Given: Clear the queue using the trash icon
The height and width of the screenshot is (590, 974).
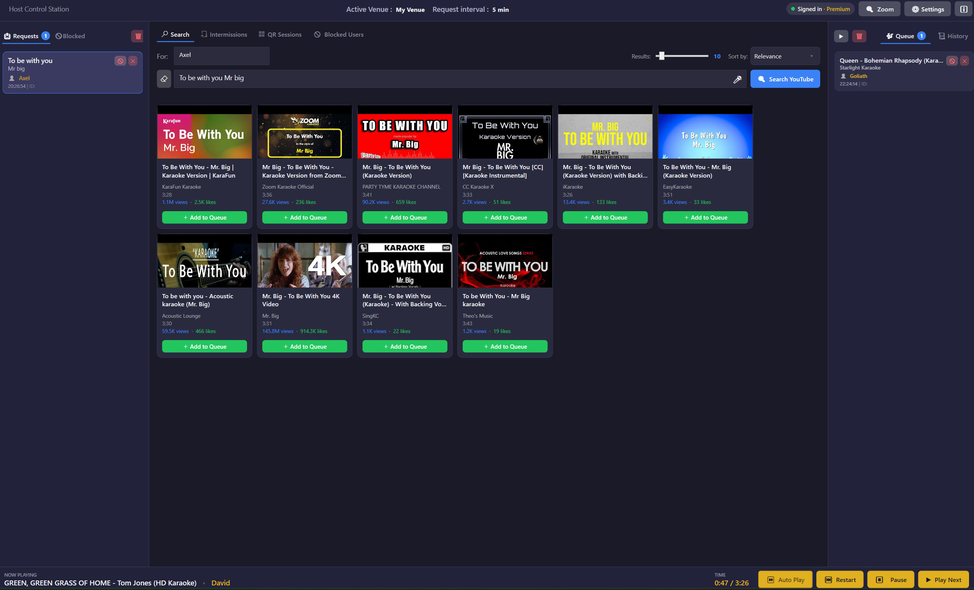Looking at the screenshot, I should click(x=860, y=36).
